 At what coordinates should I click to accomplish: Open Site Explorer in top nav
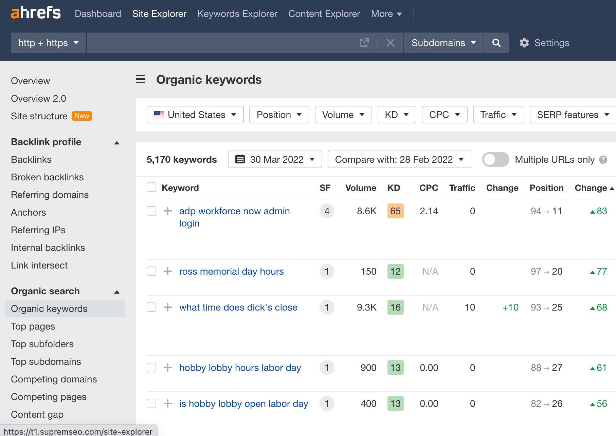click(x=159, y=14)
